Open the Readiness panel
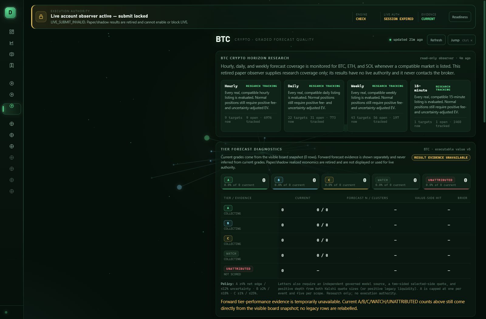The width and height of the screenshot is (486, 319). [x=460, y=17]
